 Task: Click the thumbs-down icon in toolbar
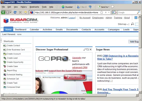click(90, 7)
